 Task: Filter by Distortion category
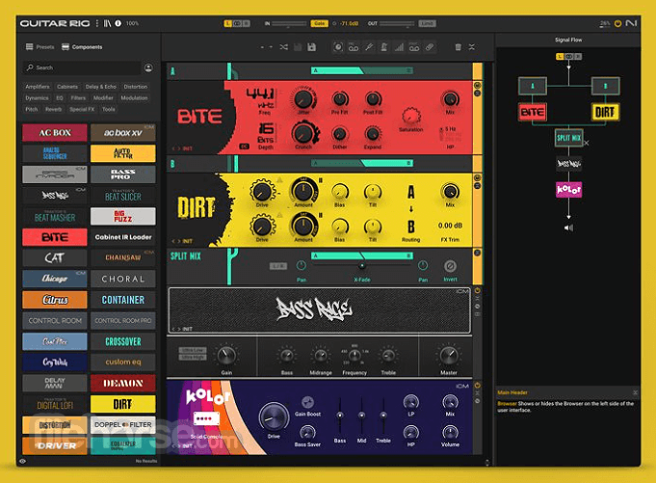pos(136,87)
